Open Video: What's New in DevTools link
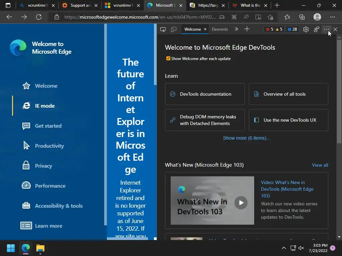This screenshot has width=342, height=256. click(287, 189)
